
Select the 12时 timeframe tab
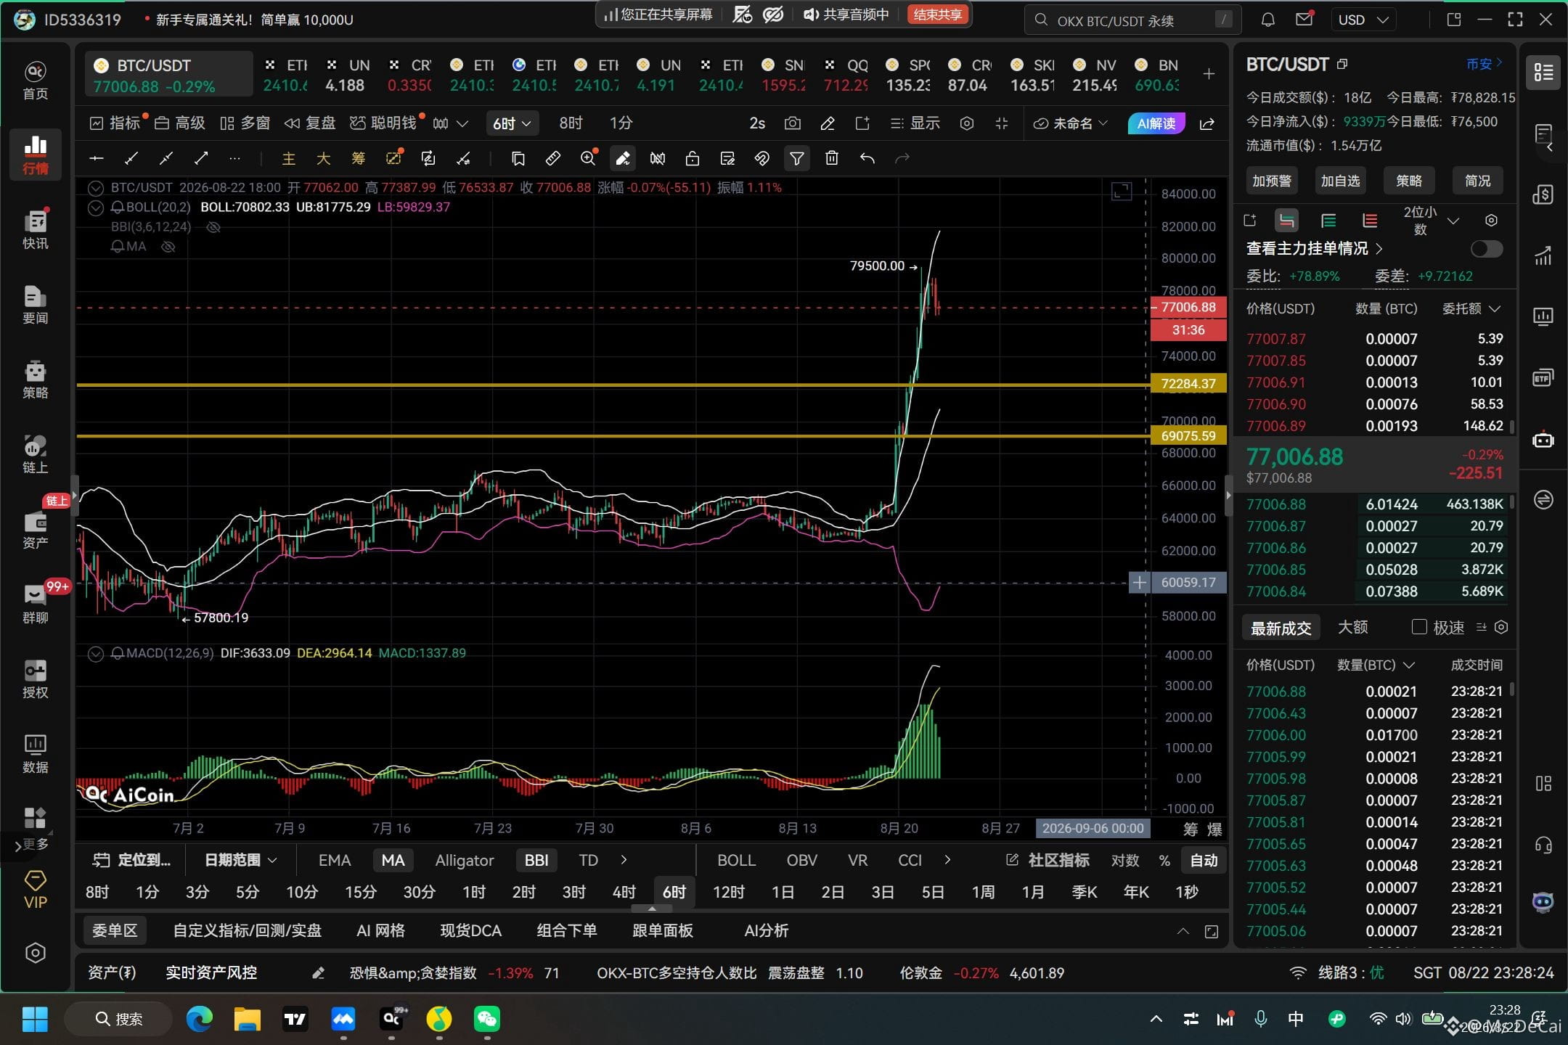coord(729,893)
